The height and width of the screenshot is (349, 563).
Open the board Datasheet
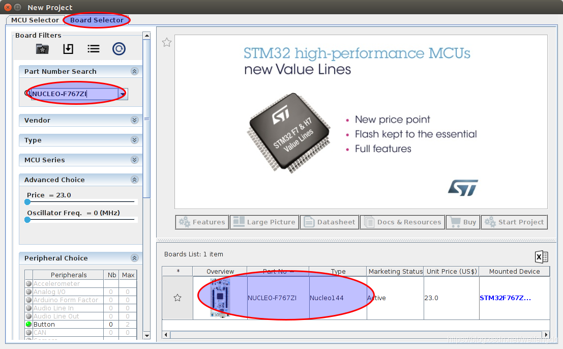point(329,222)
